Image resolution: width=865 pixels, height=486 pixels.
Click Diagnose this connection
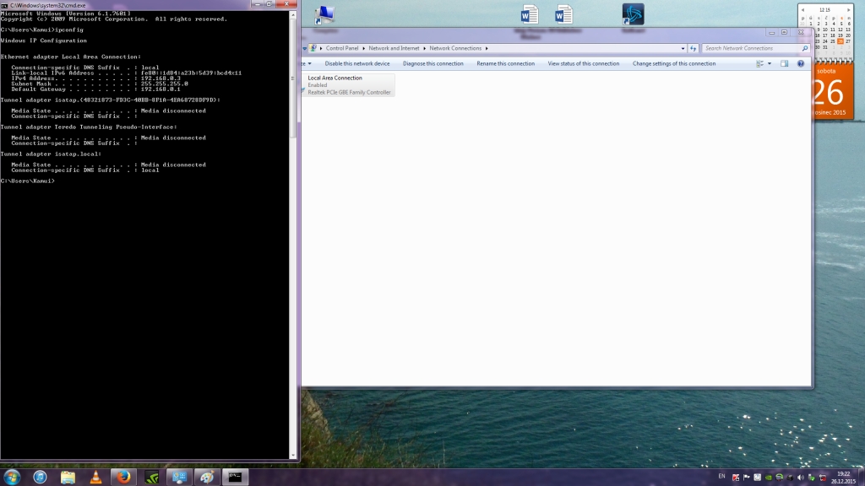click(x=433, y=63)
